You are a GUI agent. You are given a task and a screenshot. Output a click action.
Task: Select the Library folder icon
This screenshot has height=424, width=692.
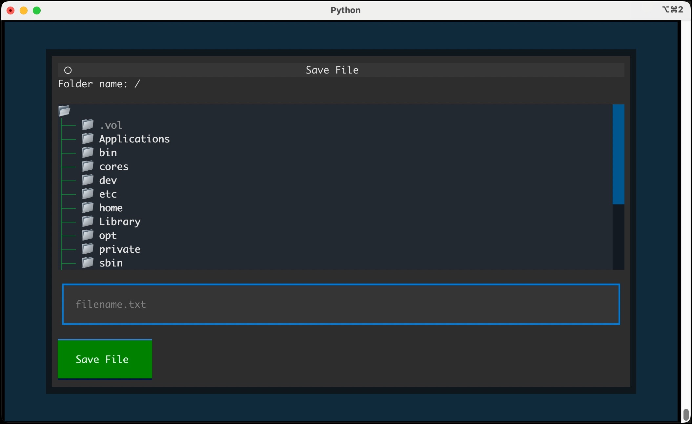coord(88,221)
